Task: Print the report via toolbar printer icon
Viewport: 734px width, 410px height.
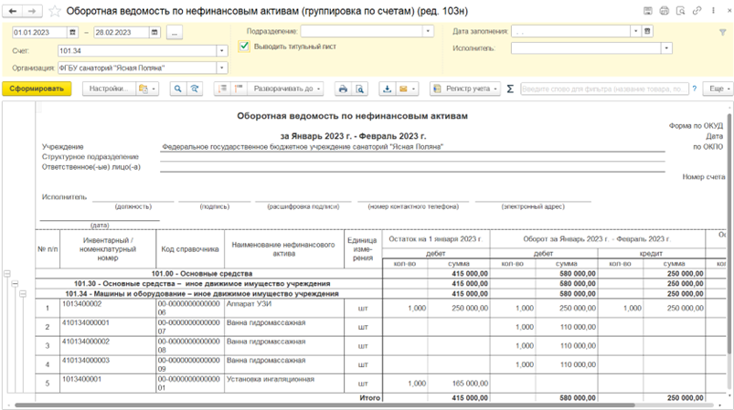Action: pos(343,89)
